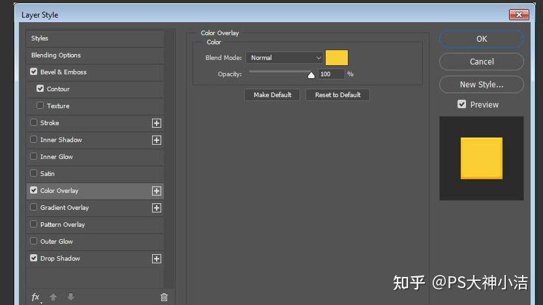Open the fx effects menu icon

(35, 297)
